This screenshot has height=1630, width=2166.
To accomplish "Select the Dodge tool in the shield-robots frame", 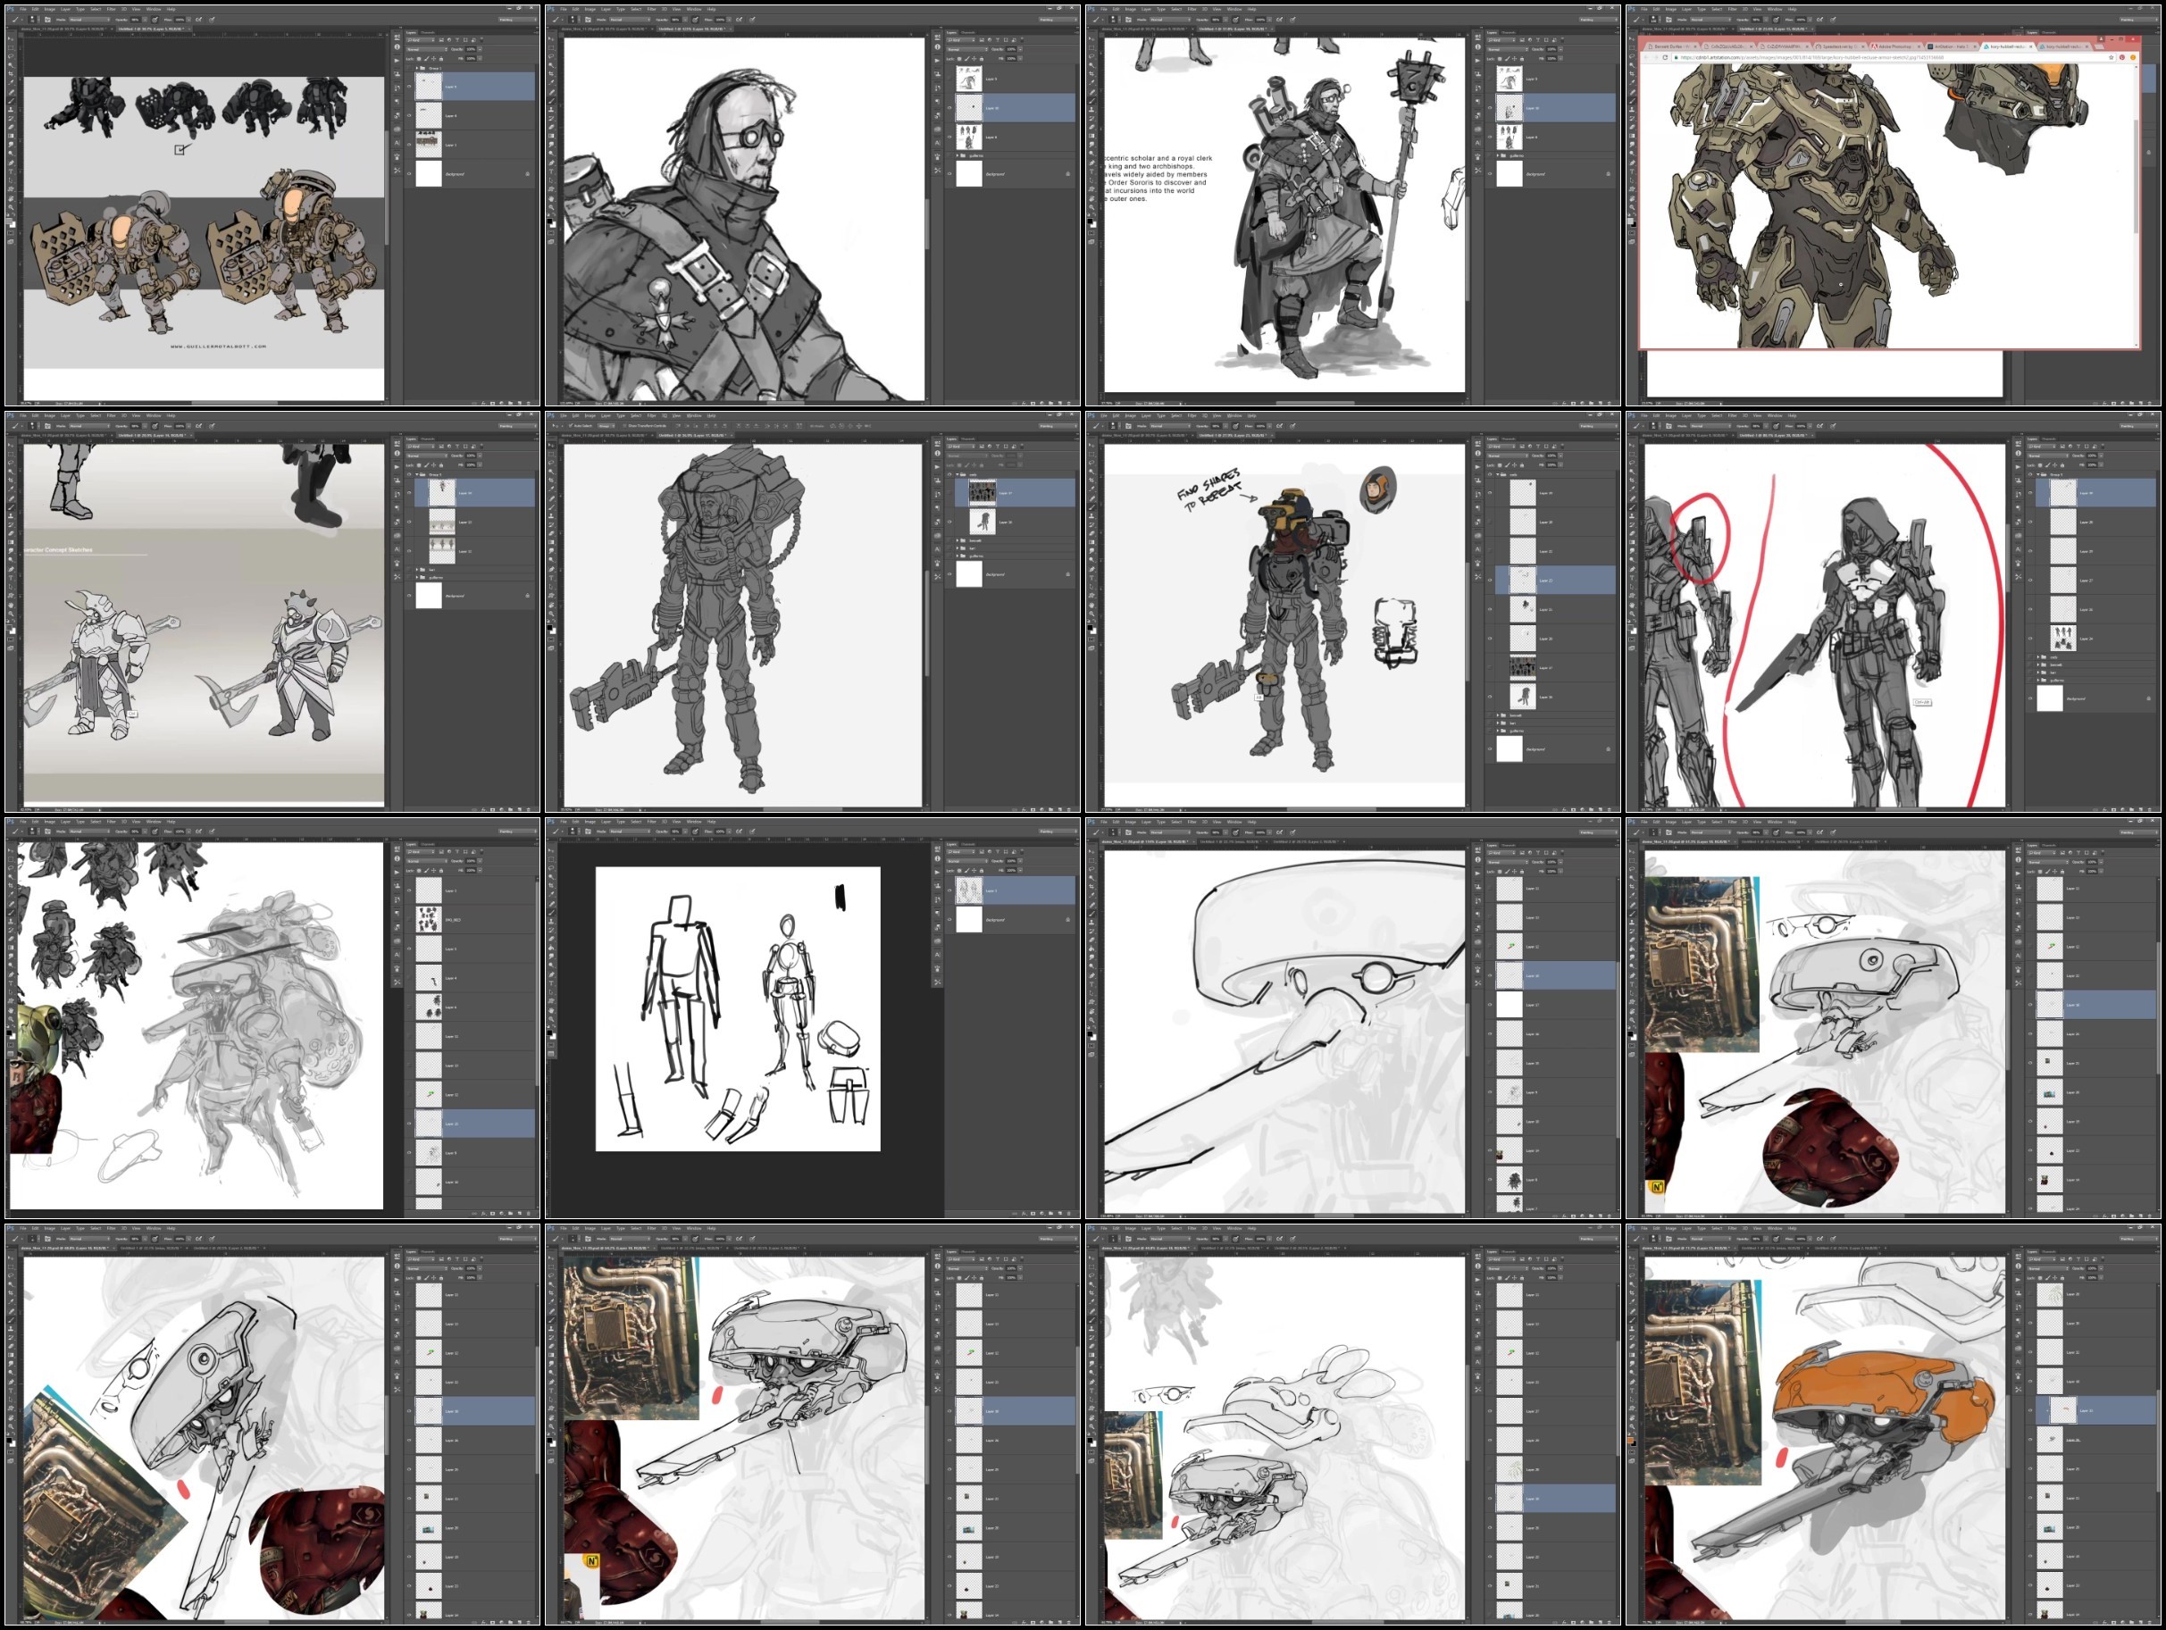I will pos(11,154).
